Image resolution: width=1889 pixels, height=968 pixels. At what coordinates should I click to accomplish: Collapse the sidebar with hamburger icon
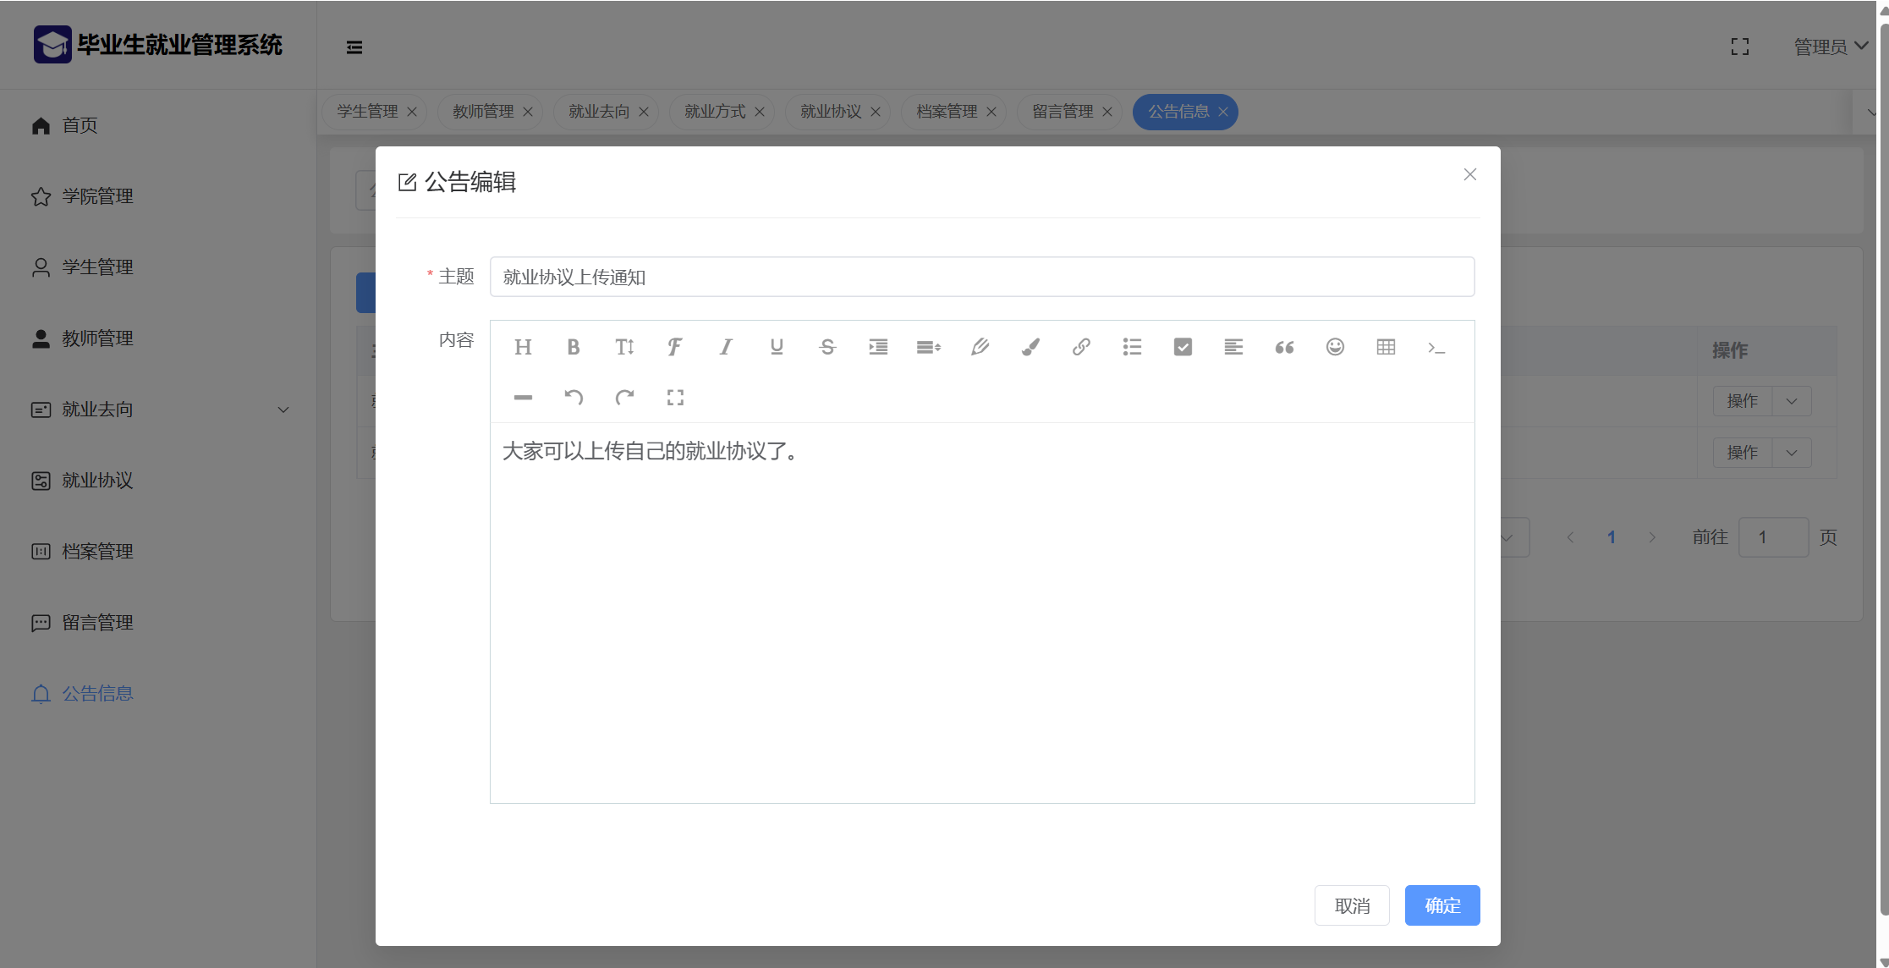[x=354, y=47]
